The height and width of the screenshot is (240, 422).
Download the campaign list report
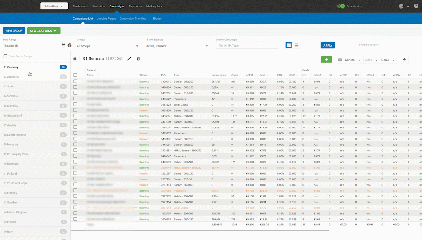tap(404, 60)
